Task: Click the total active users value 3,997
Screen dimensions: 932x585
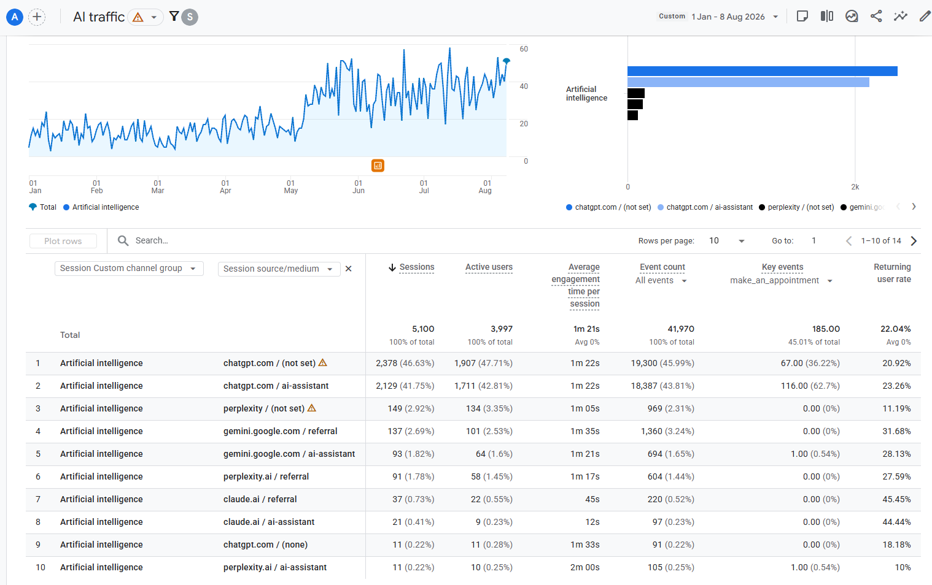Action: click(502, 329)
